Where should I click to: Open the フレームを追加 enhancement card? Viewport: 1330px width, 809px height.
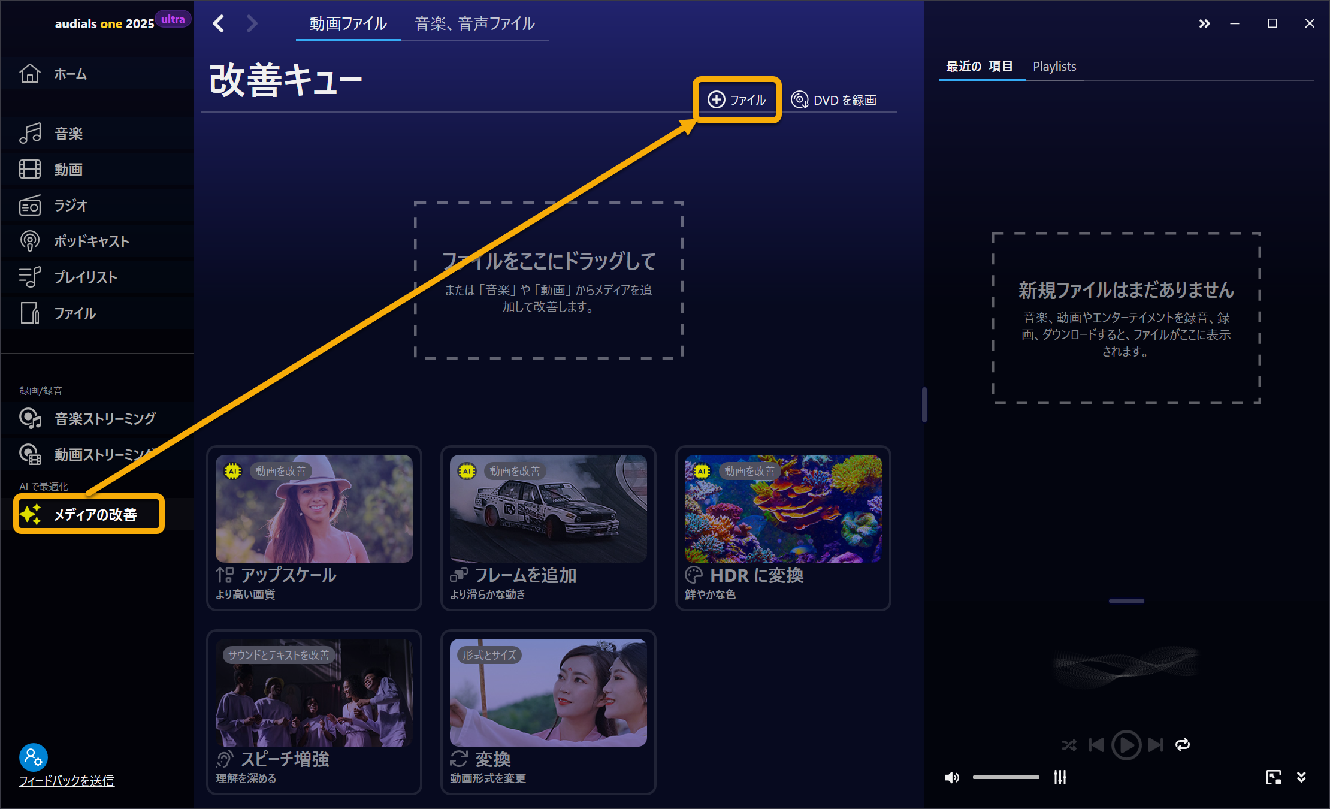(x=548, y=528)
